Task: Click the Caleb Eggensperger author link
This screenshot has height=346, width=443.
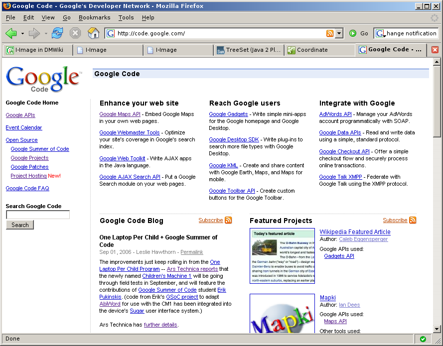Action: [363, 239]
